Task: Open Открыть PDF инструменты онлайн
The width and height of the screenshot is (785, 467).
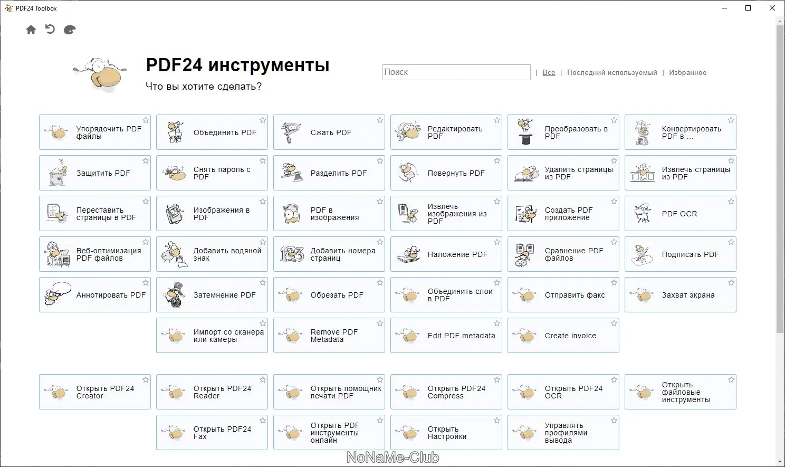Action: pos(329,433)
